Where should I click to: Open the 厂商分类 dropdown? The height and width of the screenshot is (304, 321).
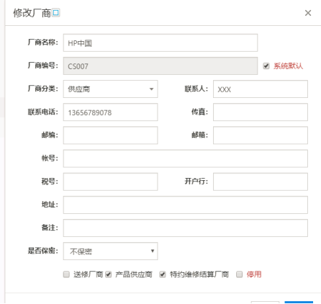[110, 89]
